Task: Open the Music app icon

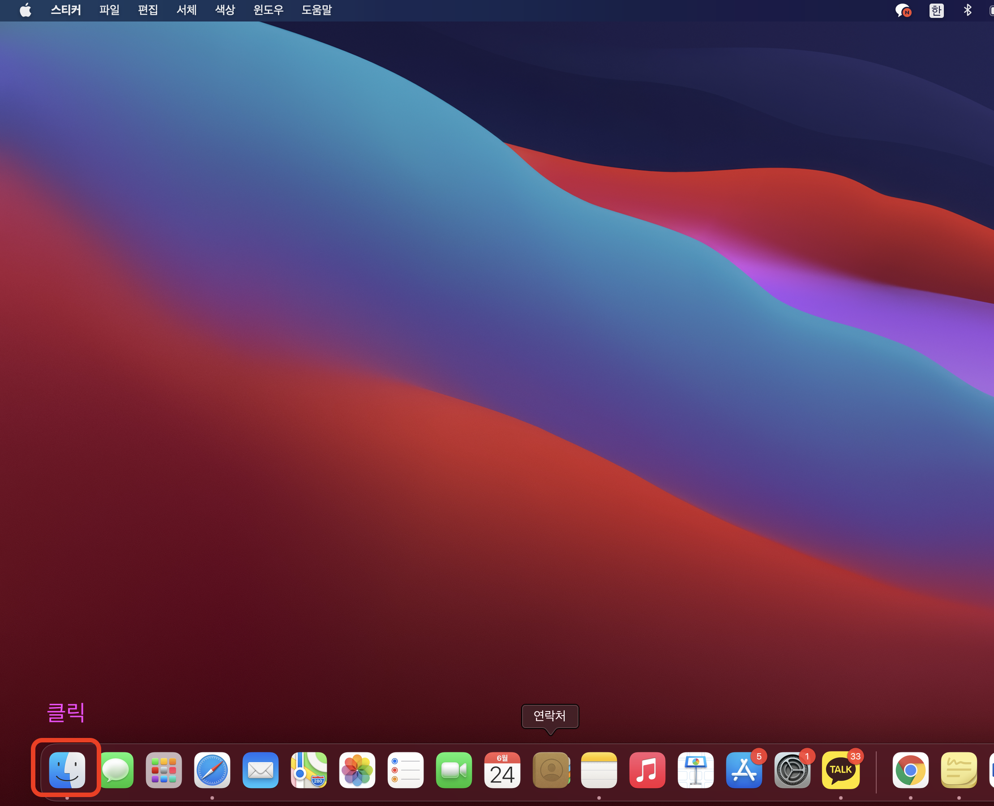Action: 647,770
